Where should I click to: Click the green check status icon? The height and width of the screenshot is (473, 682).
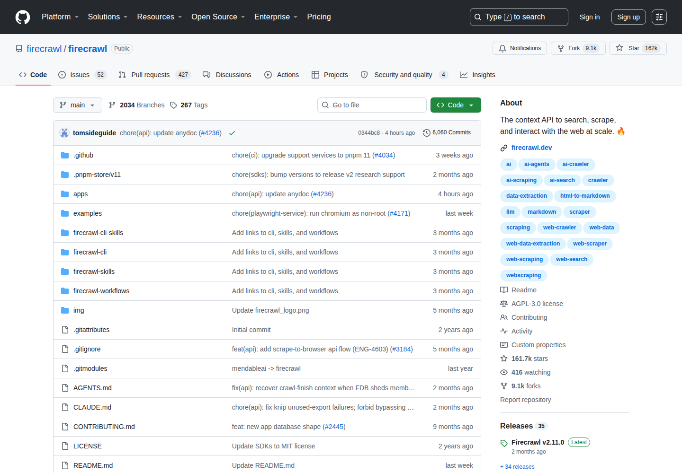[x=232, y=133]
